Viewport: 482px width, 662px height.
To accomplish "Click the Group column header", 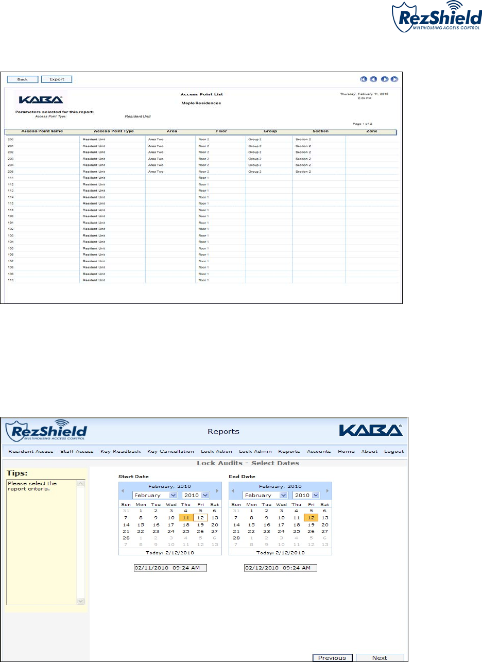I will 270,131.
